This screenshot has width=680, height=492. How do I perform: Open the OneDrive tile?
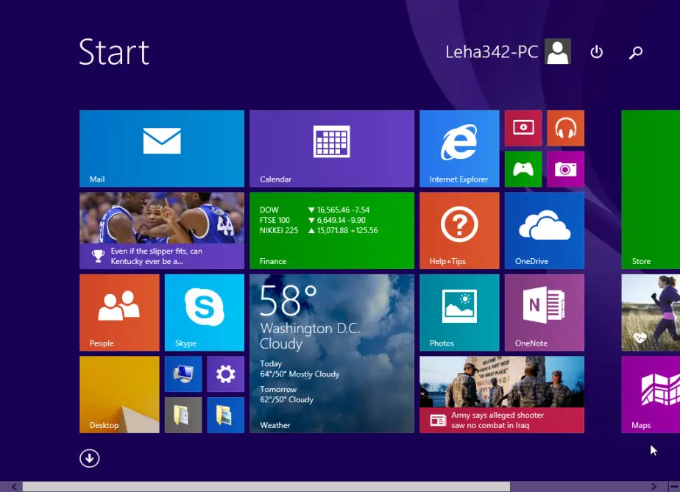pyautogui.click(x=545, y=231)
